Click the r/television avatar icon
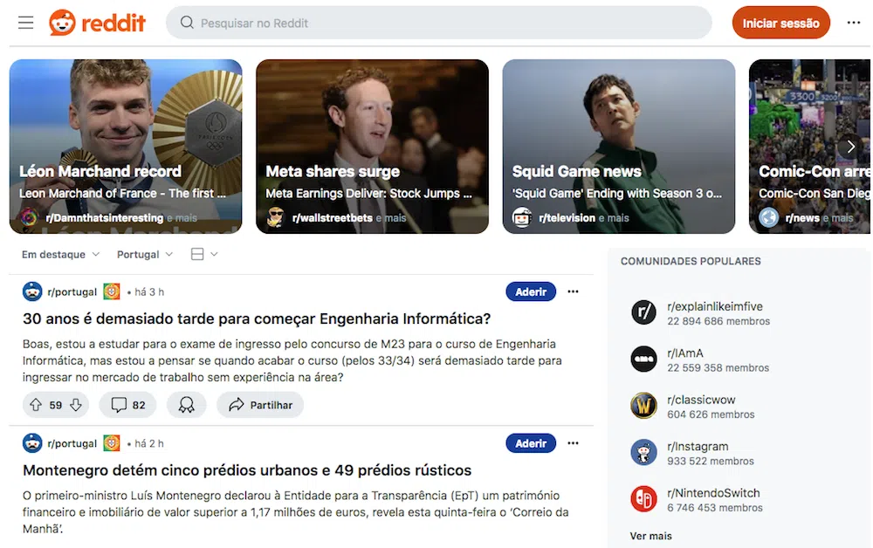Screen dimensions: 873x548 (522, 217)
